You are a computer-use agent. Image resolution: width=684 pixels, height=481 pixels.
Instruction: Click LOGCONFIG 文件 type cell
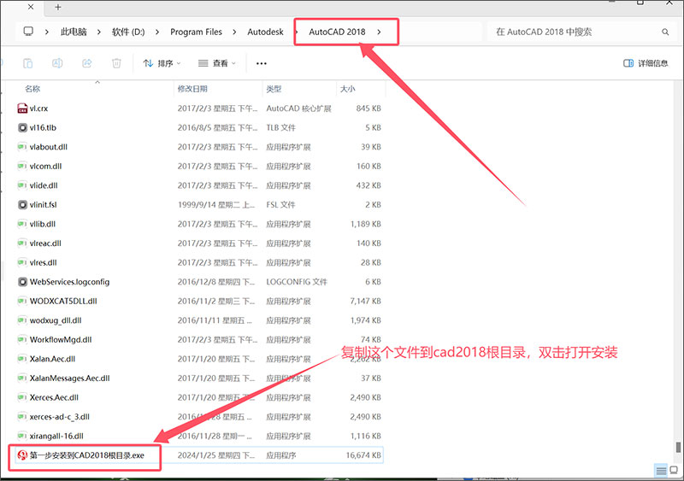click(x=297, y=282)
